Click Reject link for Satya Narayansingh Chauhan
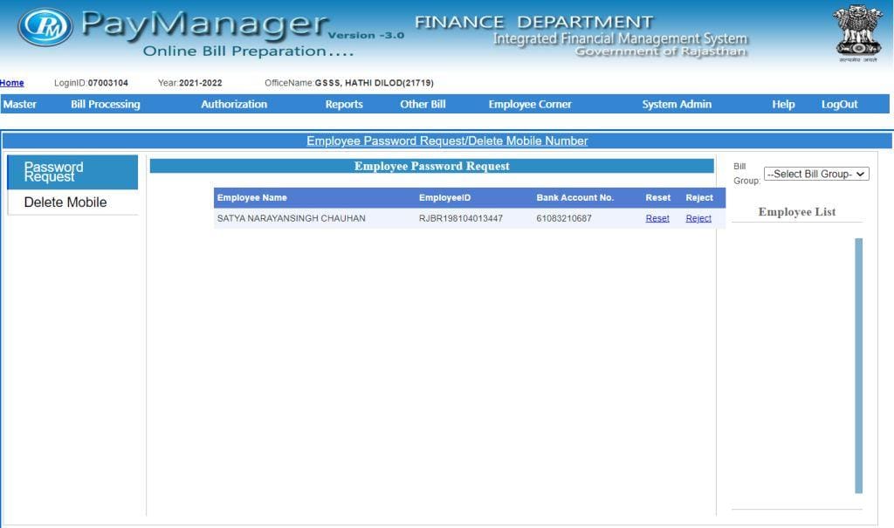Viewport: 894px width, 528px height. [x=698, y=218]
